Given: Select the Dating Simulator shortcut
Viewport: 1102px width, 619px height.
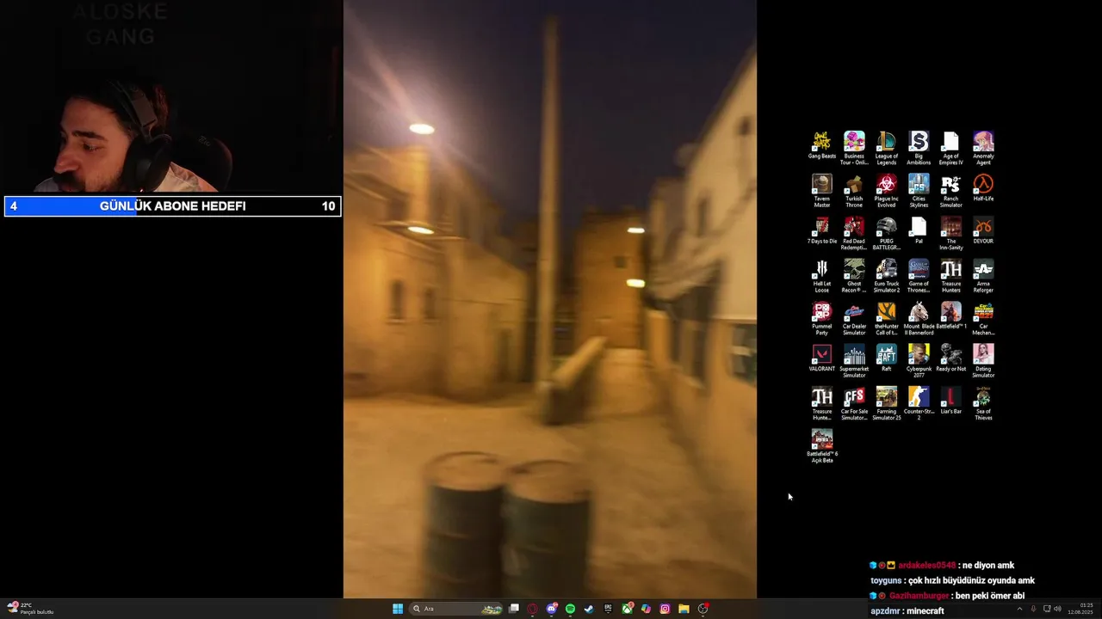Looking at the screenshot, I should pos(983,361).
